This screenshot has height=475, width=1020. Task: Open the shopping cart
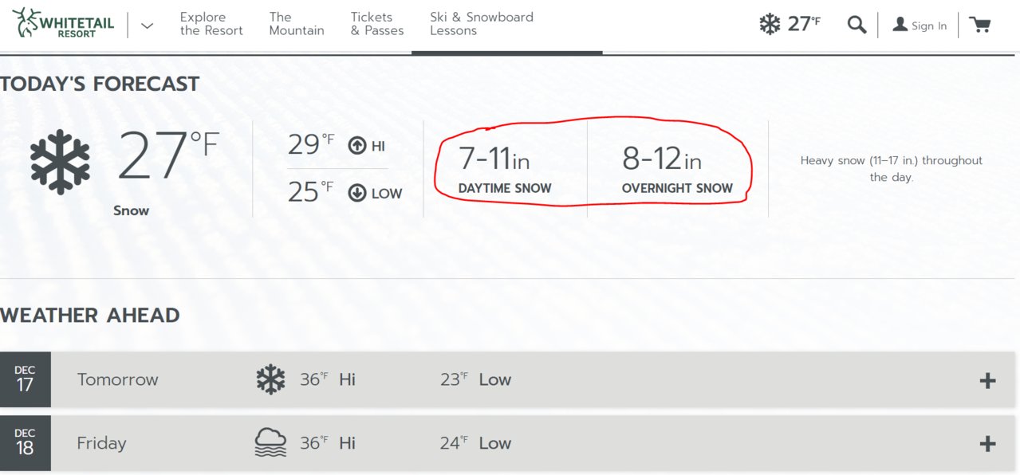pyautogui.click(x=980, y=25)
